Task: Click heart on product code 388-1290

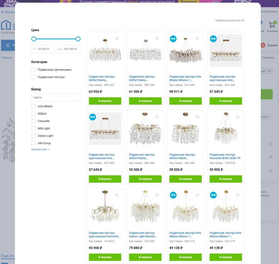Action: point(157,39)
